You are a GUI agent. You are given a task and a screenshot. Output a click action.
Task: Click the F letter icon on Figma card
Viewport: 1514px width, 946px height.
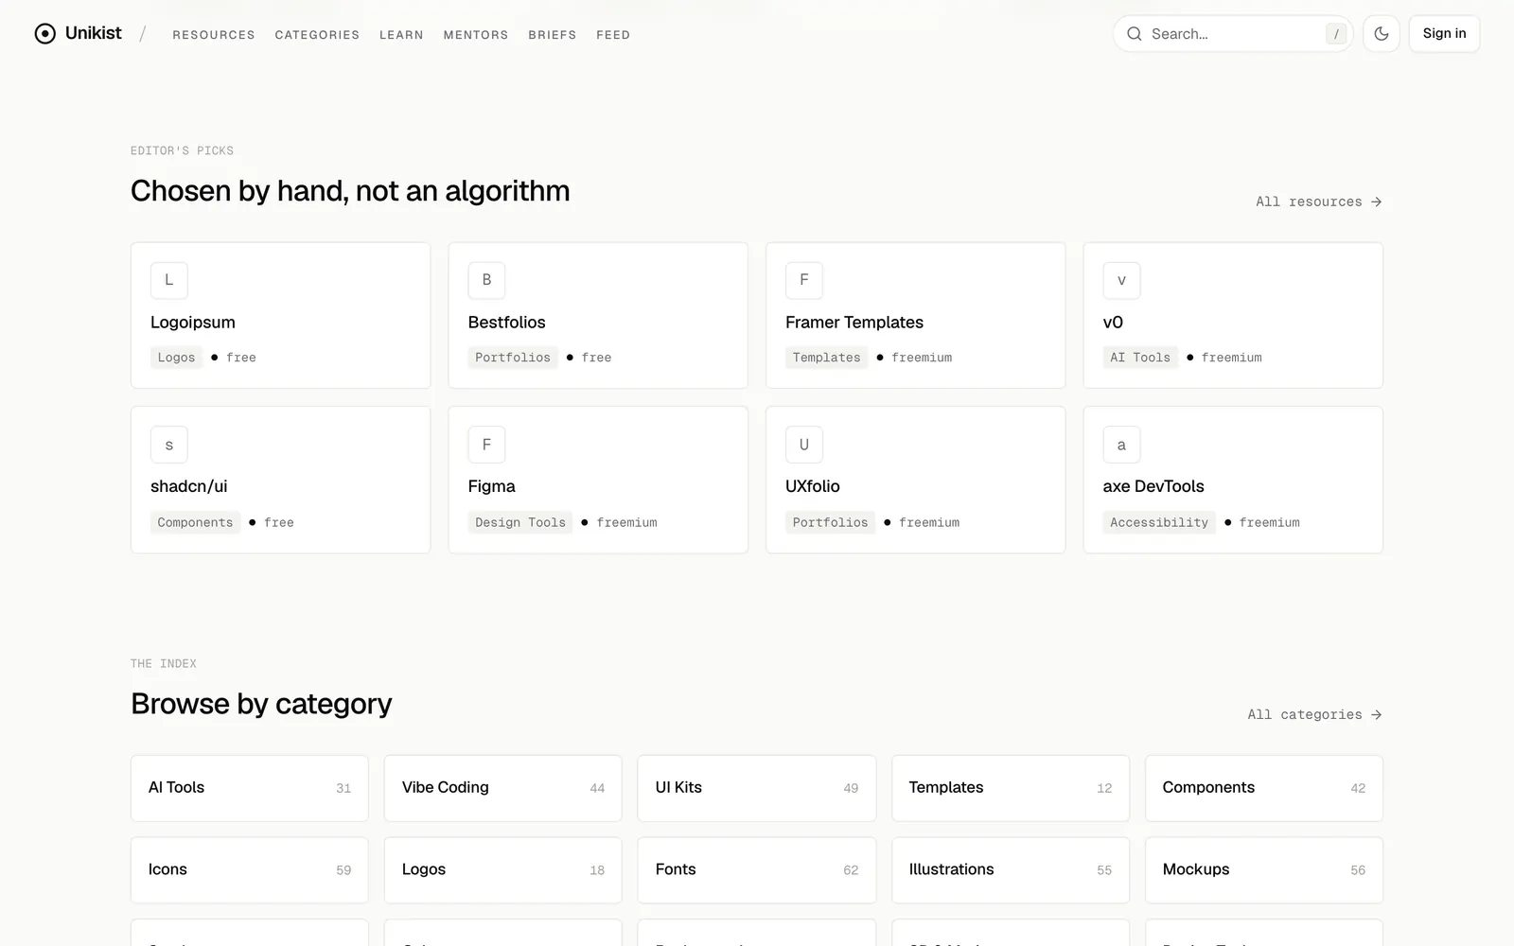click(x=486, y=445)
